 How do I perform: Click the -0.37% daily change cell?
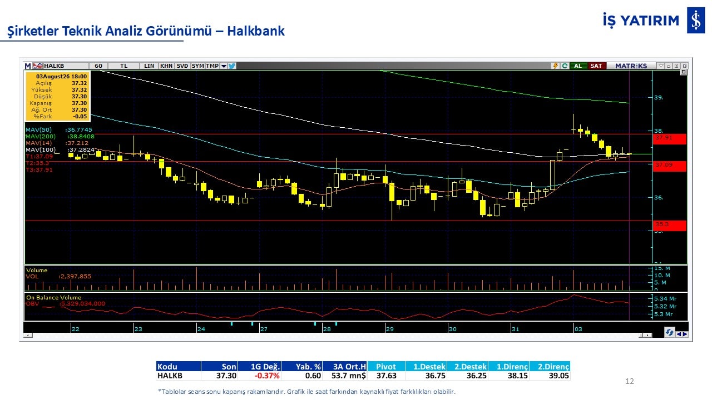pos(260,376)
